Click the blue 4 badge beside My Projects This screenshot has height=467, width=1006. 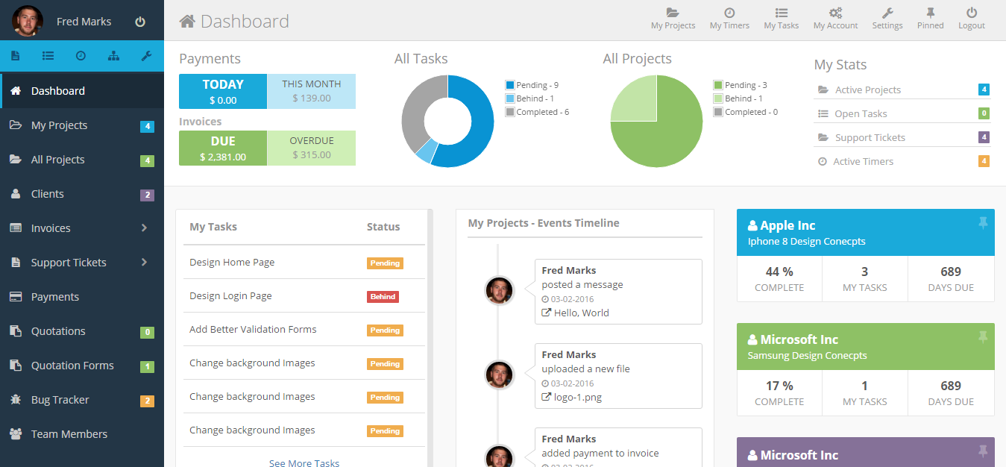pyautogui.click(x=147, y=126)
